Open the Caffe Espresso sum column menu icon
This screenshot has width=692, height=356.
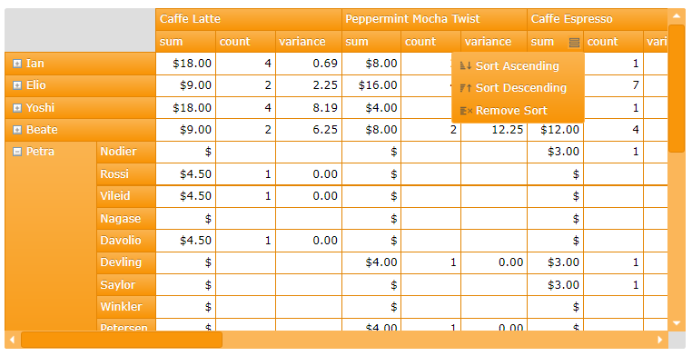pos(574,43)
